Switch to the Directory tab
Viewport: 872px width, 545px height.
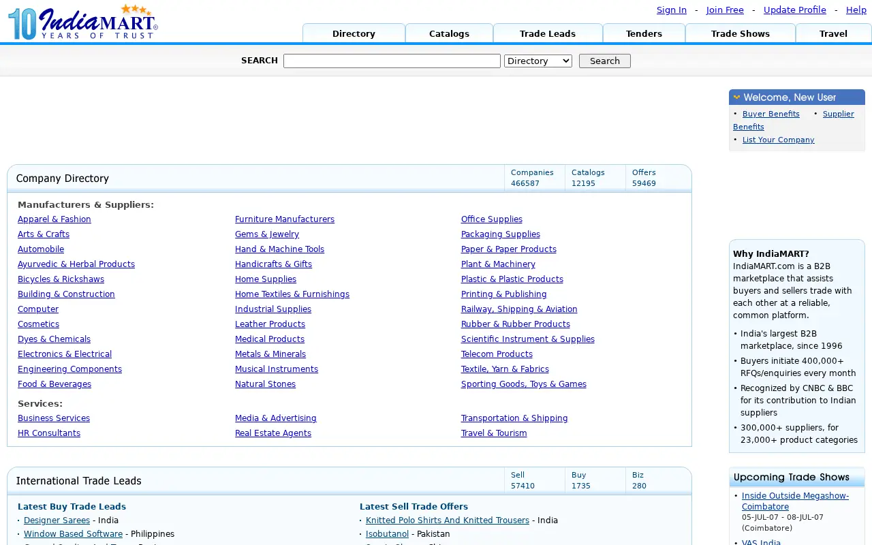tap(354, 33)
